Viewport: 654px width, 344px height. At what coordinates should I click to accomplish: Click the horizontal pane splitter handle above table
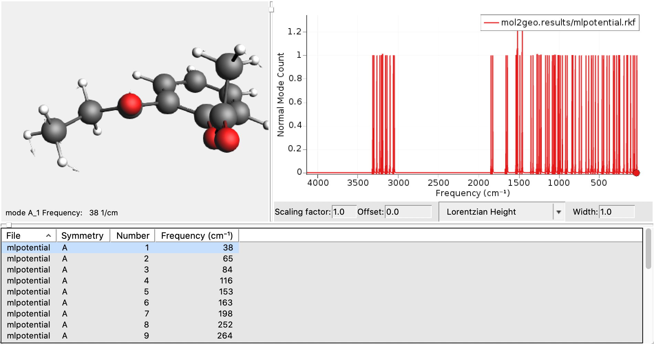(x=9, y=225)
